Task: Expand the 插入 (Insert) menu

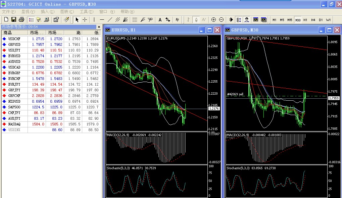Action: coord(47,12)
